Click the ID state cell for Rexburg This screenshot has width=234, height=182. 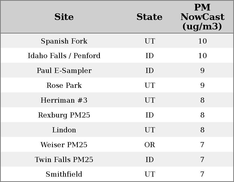pyautogui.click(x=150, y=115)
